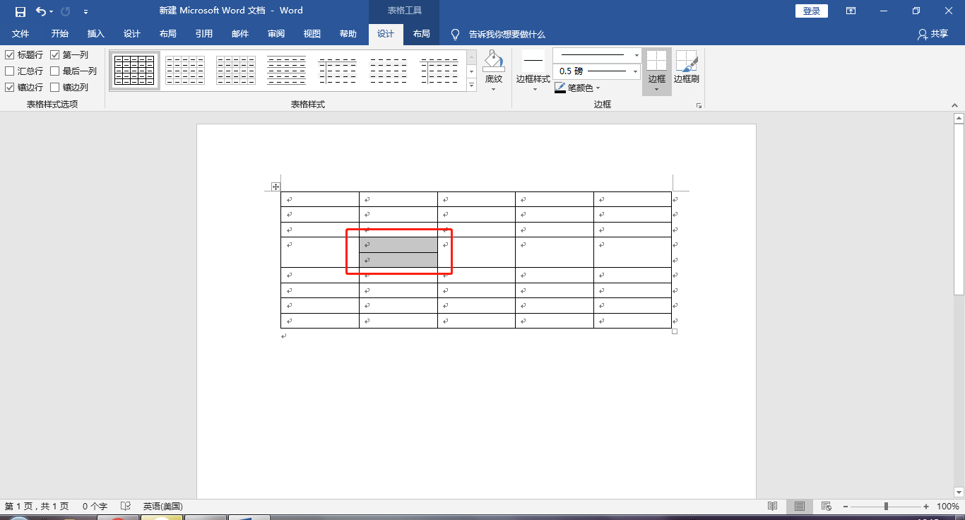Switch to Web Layout view icon
The width and height of the screenshot is (965, 520).
click(x=826, y=507)
